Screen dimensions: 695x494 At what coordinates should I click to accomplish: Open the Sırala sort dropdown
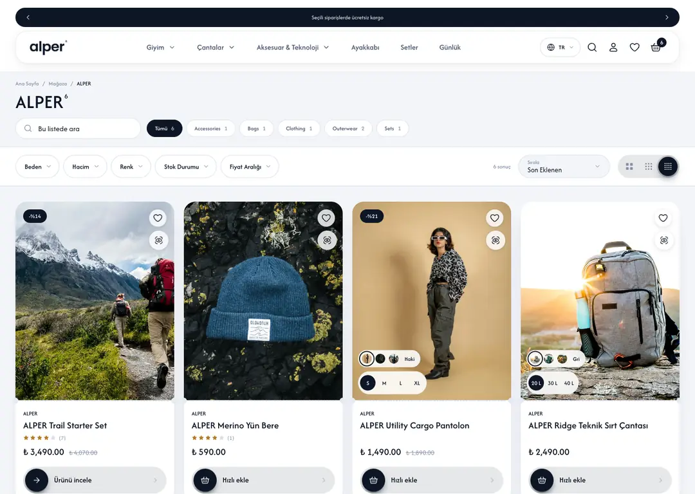[x=564, y=167]
